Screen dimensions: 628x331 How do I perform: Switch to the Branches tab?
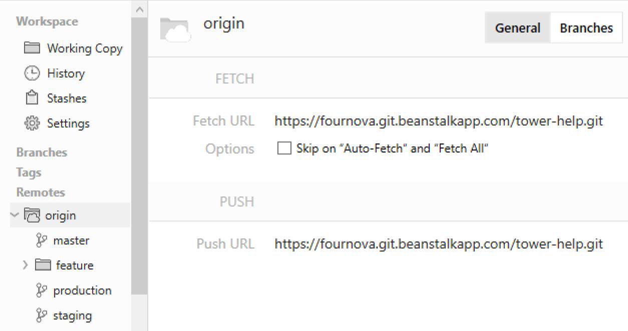586,28
